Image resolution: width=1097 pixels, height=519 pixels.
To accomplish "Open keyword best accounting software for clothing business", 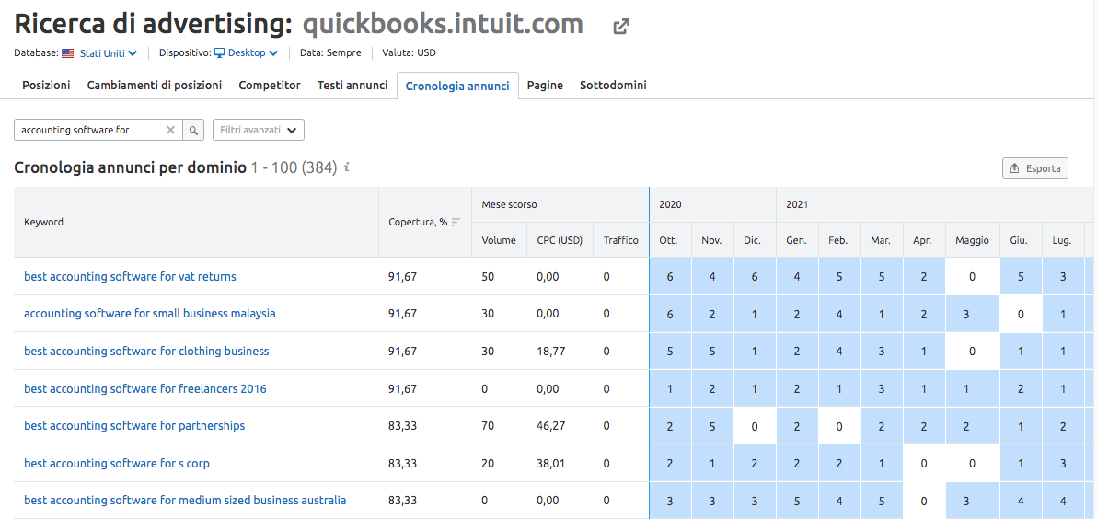I will point(146,352).
